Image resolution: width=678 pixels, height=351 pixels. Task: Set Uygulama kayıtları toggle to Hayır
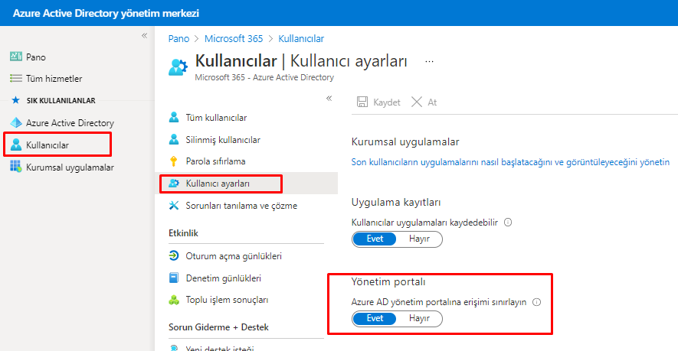pyautogui.click(x=419, y=239)
